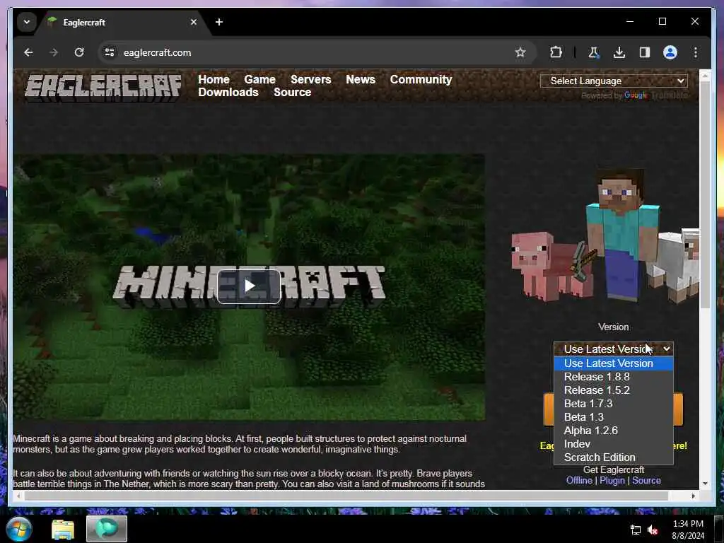This screenshot has width=724, height=543.
Task: Select Scratch Edition from version list
Action: [613, 457]
